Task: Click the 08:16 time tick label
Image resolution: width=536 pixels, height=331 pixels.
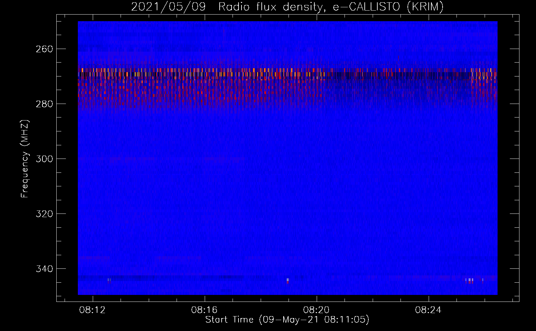Action: tap(204, 310)
